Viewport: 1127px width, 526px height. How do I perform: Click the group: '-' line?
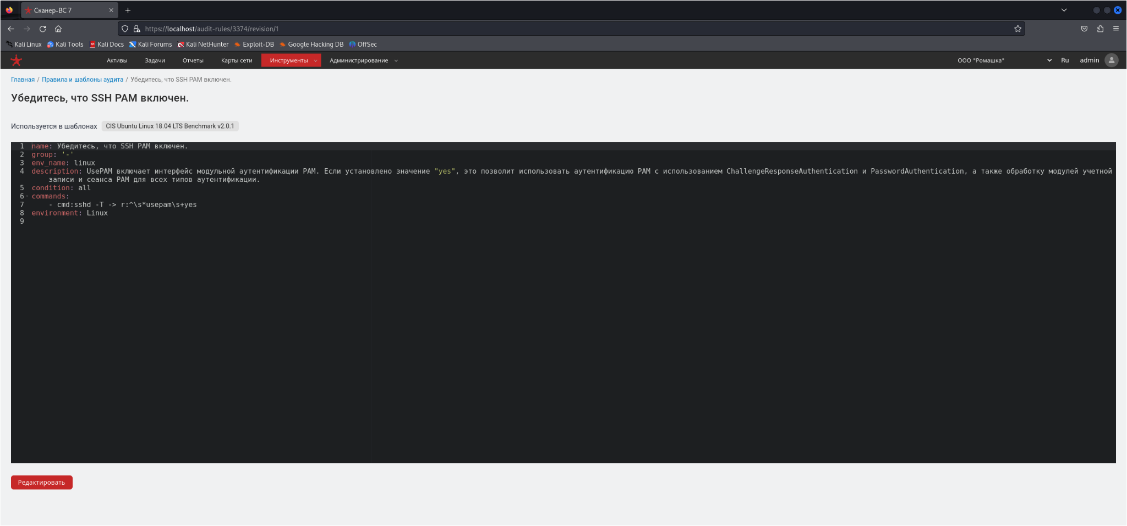(52, 154)
